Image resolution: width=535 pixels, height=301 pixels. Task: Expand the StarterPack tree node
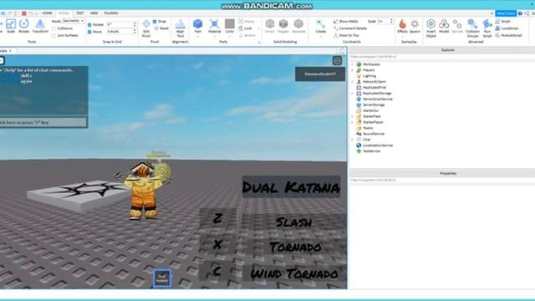click(353, 116)
